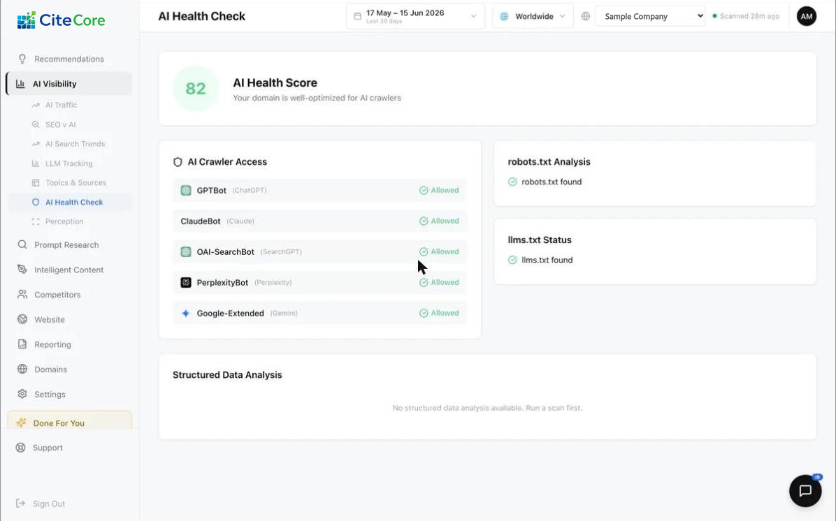The height and width of the screenshot is (521, 836).
Task: Navigate to Prompt Research
Action: 66,245
